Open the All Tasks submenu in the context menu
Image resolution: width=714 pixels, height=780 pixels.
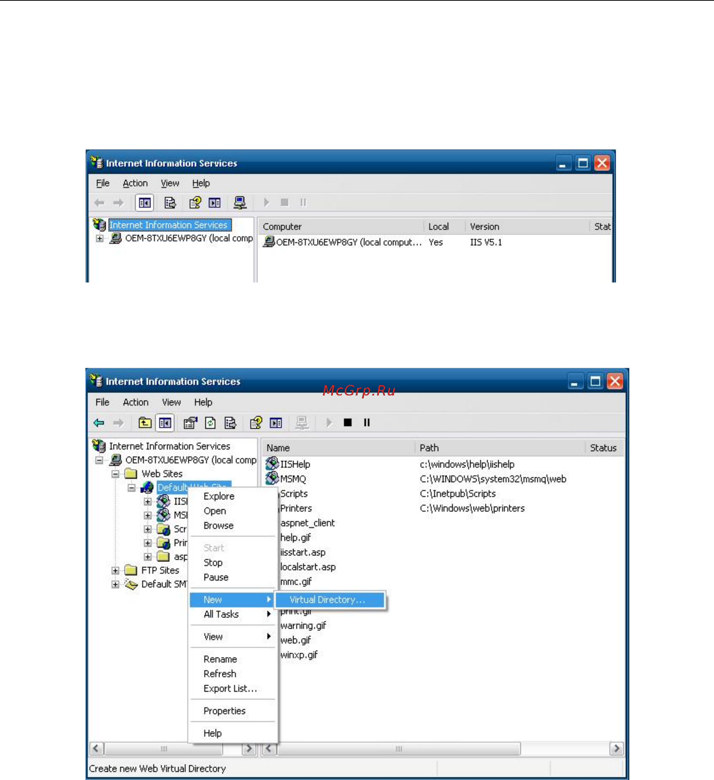[232, 614]
